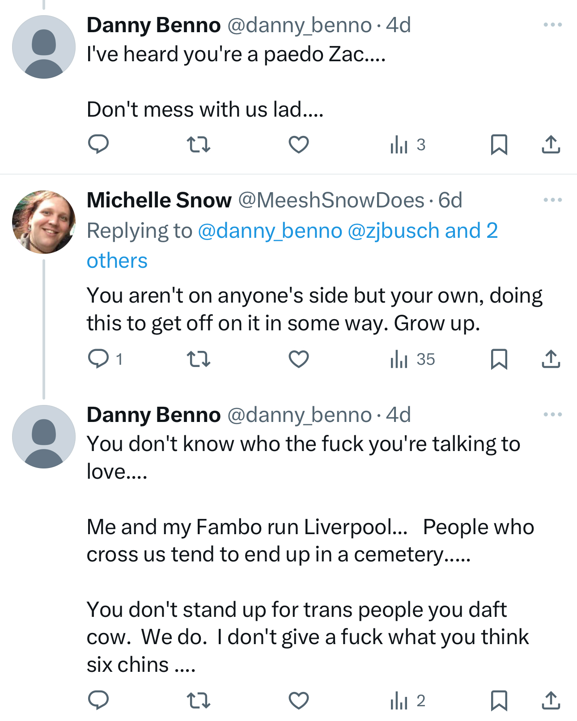
Task: Like Danny Benno's first tweet
Action: [x=298, y=144]
